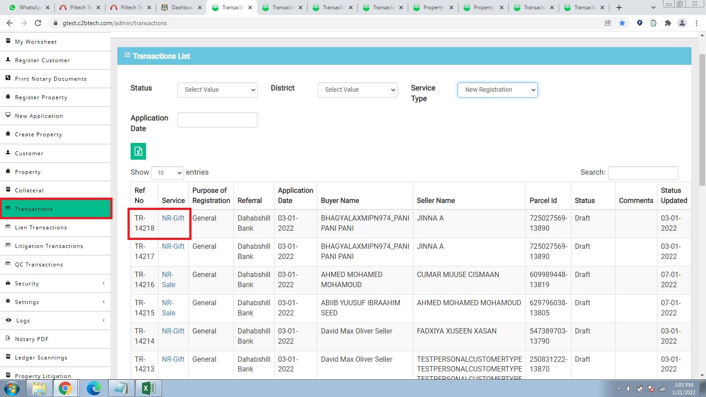Open the Status Select Value dropdown
The image size is (706, 397).
[x=218, y=90]
